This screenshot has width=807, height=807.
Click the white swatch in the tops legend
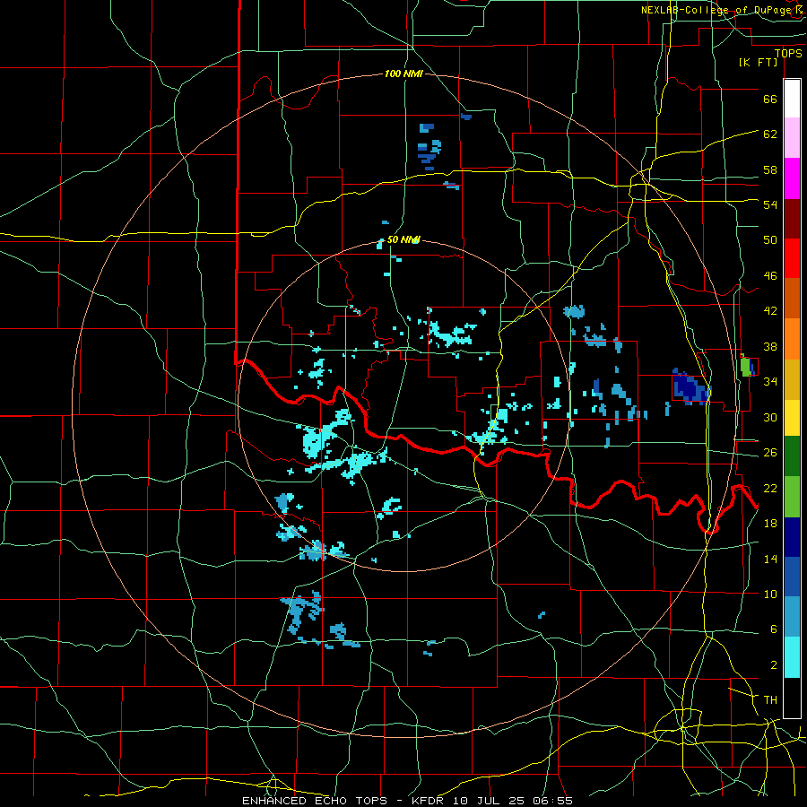(792, 99)
